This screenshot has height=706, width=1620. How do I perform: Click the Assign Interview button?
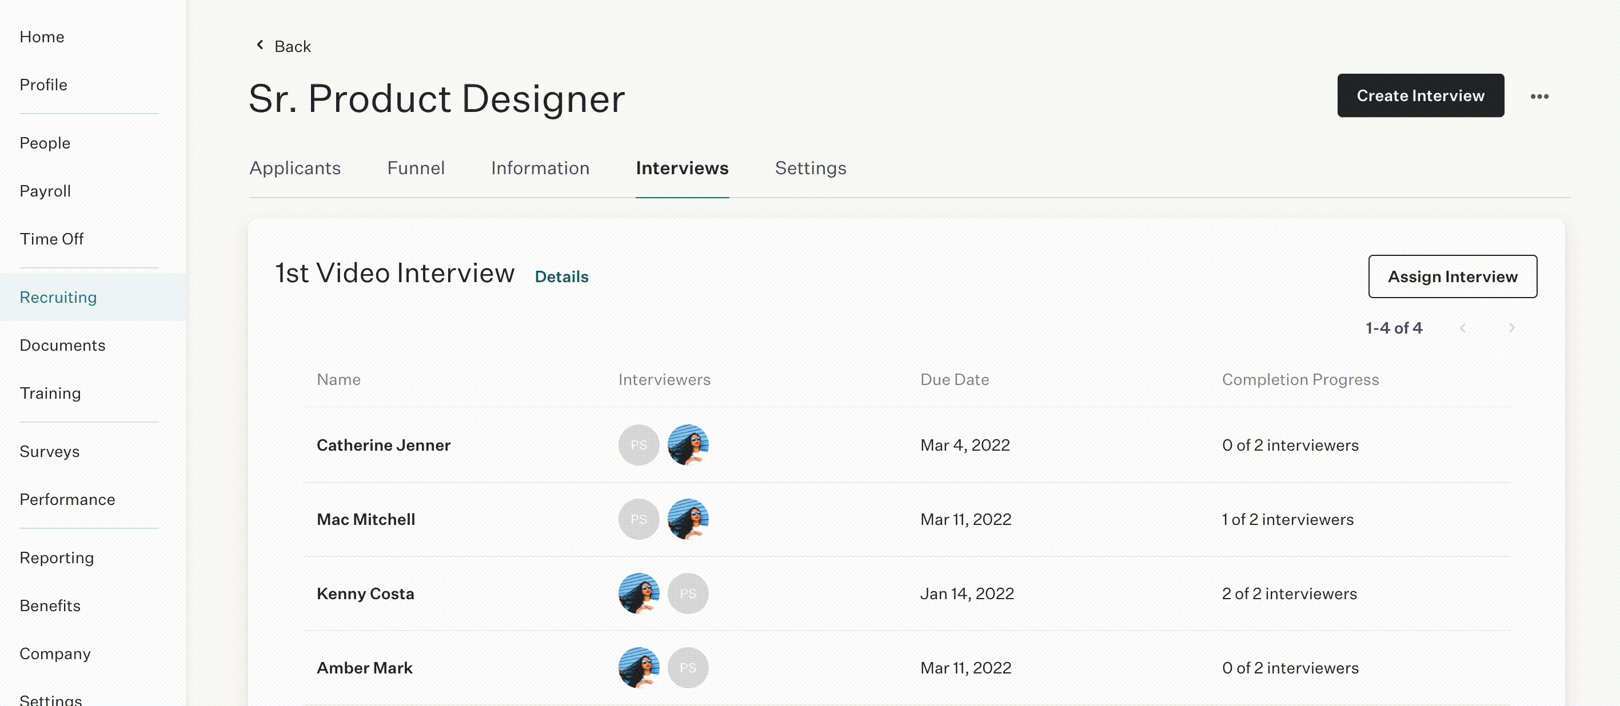[1452, 276]
